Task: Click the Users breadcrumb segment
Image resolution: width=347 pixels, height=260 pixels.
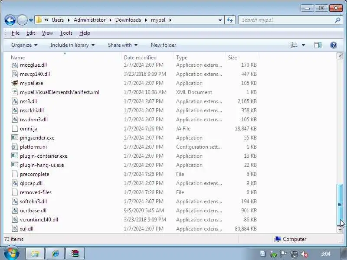Action: point(58,20)
